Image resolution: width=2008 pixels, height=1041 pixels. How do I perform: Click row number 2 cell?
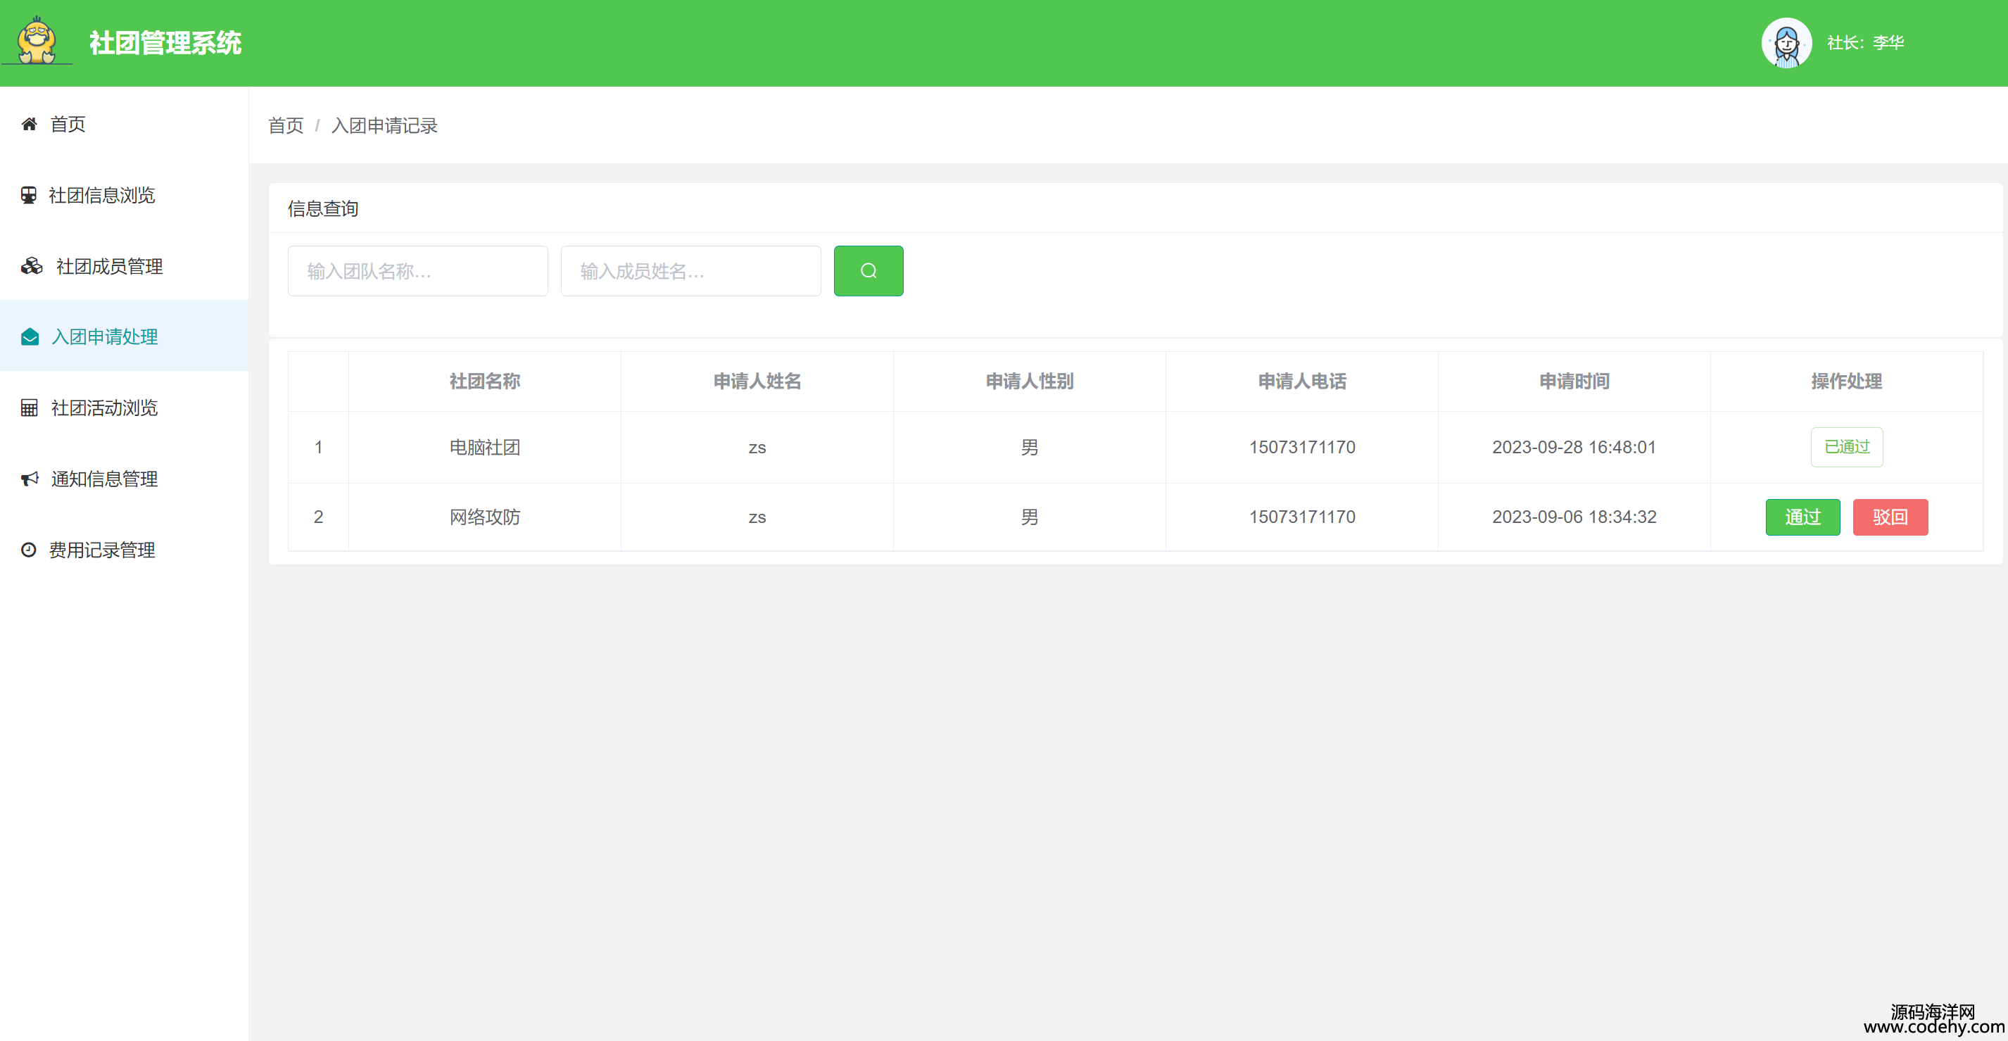tap(318, 517)
